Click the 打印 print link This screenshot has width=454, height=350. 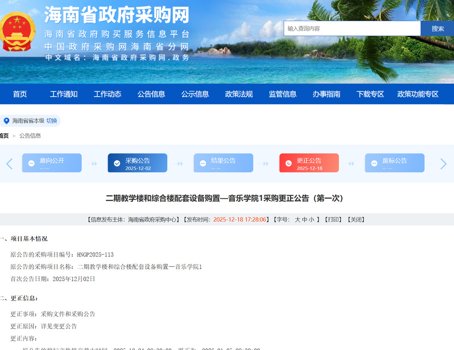coord(333,219)
